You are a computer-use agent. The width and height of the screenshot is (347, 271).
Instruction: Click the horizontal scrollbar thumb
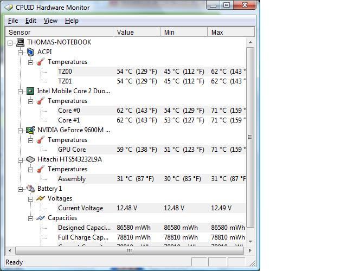click(130, 250)
